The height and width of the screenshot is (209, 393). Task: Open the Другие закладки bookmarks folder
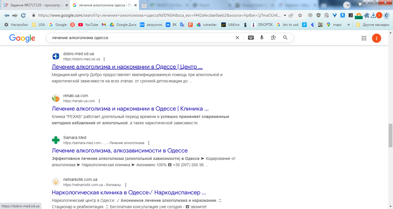(373, 25)
